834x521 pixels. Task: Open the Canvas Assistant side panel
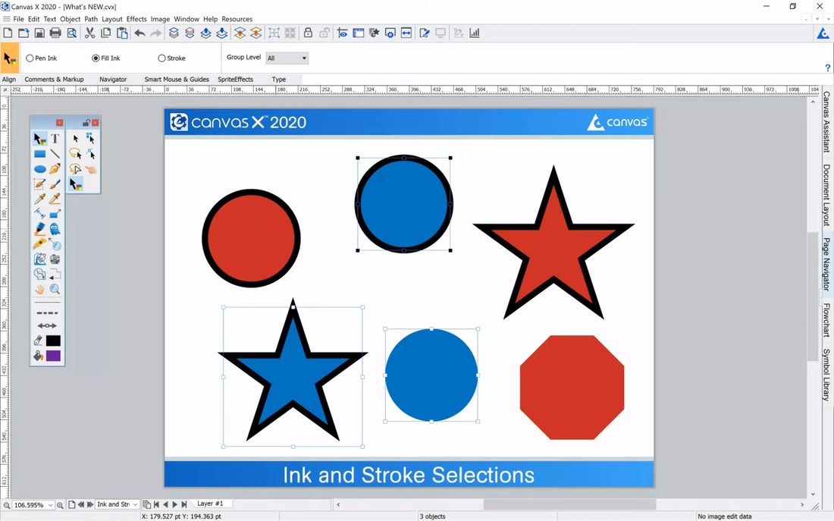826,123
